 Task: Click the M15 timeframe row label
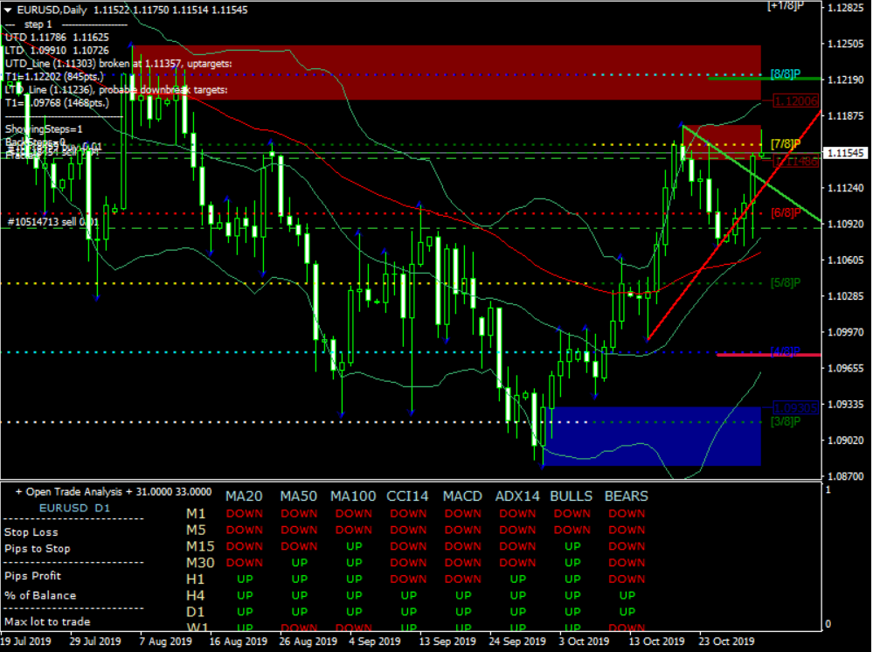tap(200, 546)
